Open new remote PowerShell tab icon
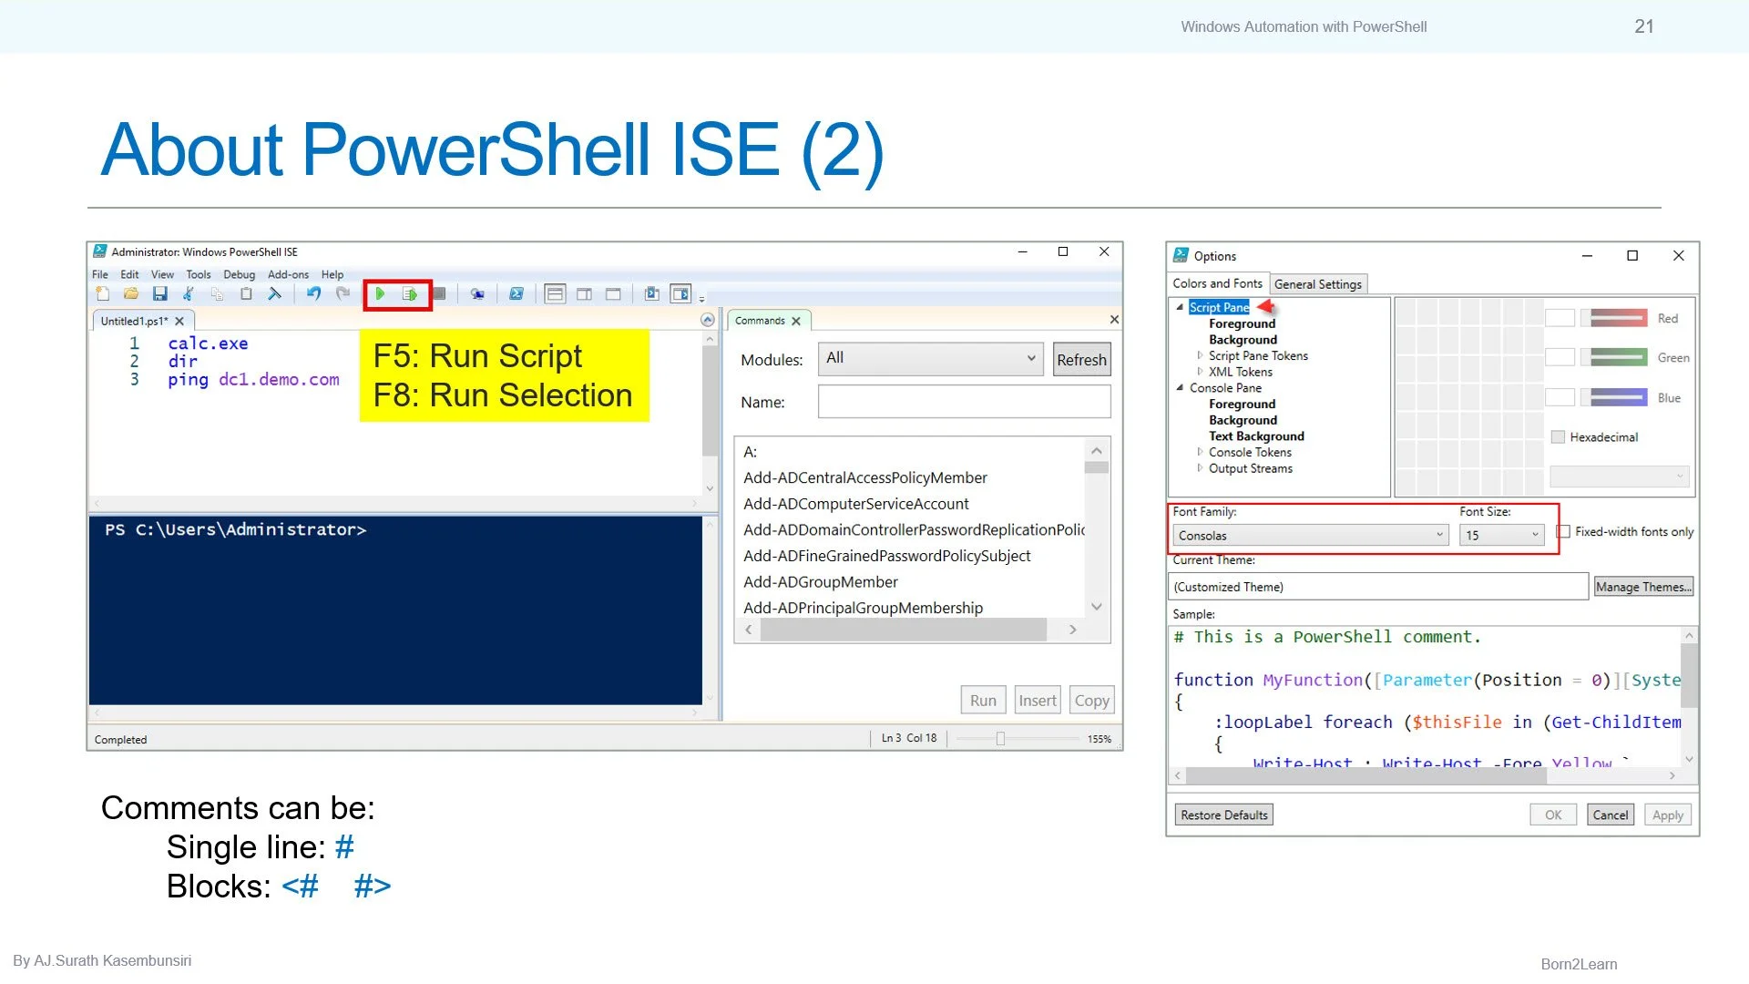The image size is (1749, 984). click(x=477, y=293)
